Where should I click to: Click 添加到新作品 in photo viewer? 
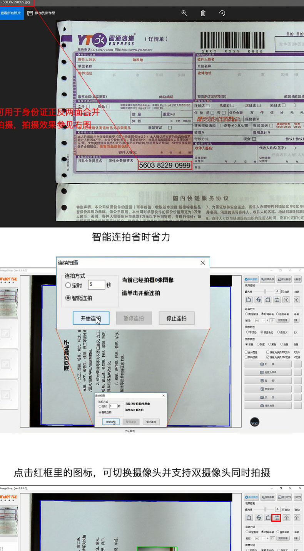41,13
